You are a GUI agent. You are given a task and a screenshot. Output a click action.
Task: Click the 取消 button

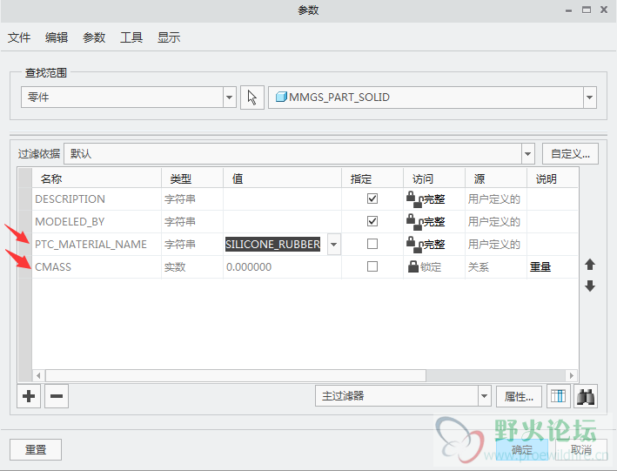[580, 449]
